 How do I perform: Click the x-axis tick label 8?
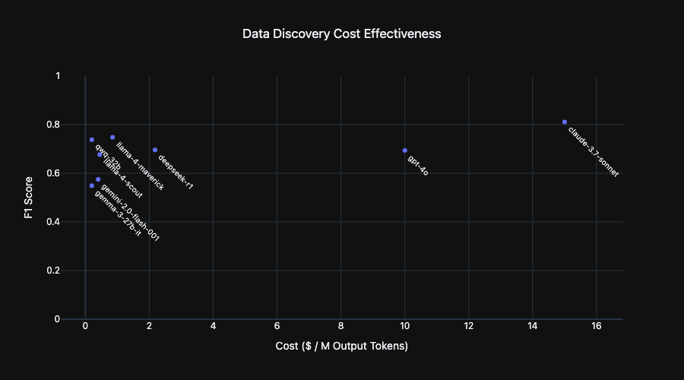(340, 328)
